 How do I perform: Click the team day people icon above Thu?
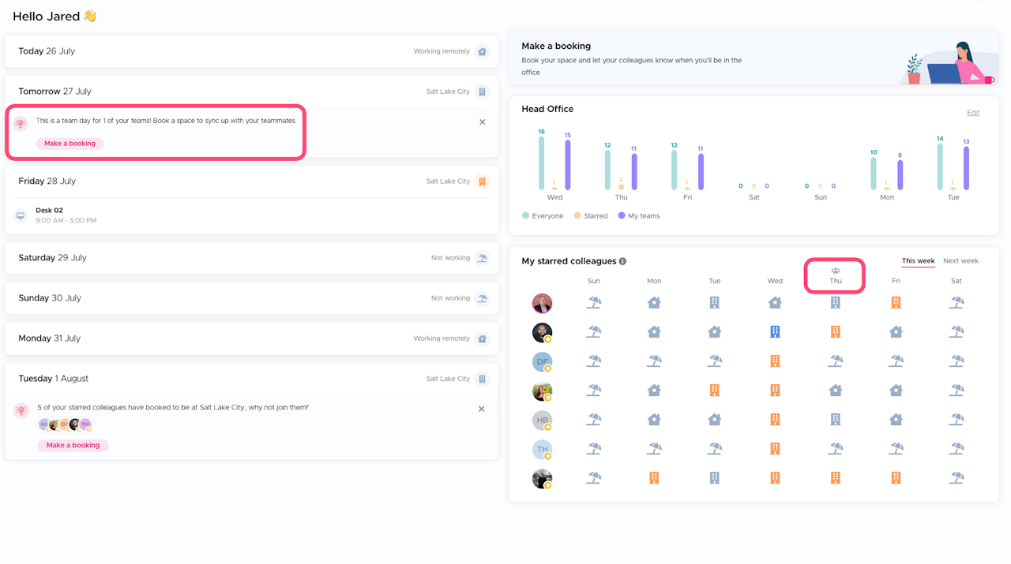click(x=836, y=271)
